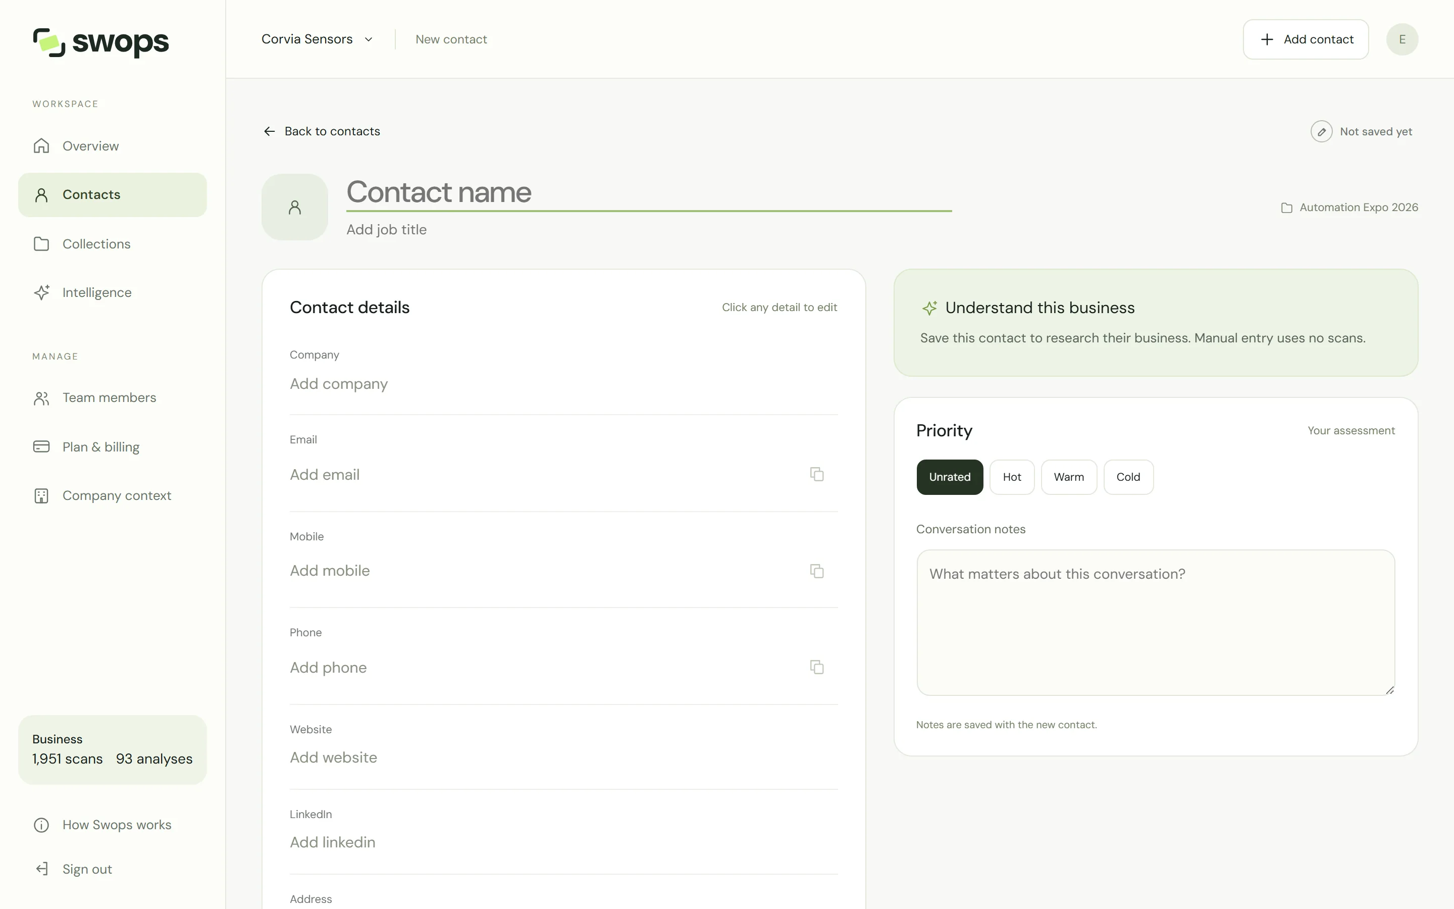This screenshot has width=1454, height=909.
Task: Open the user avatar E
Action: (x=1401, y=40)
